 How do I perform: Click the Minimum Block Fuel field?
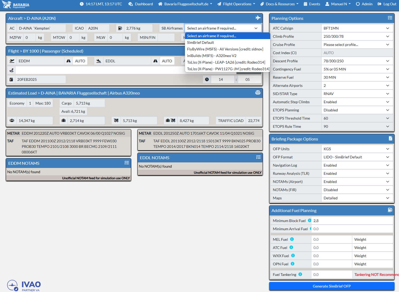point(352,221)
